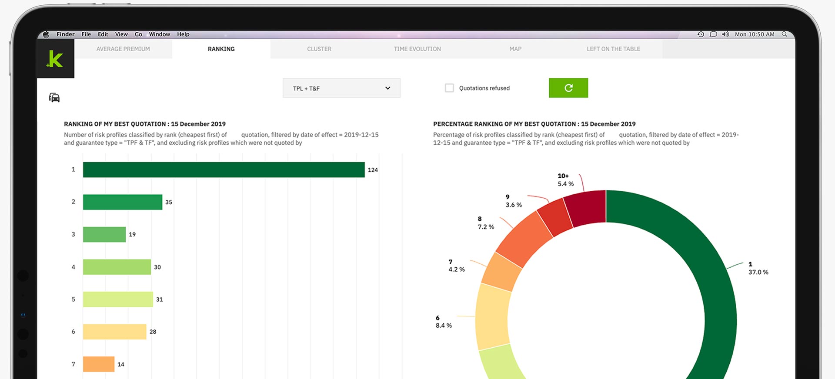
Task: Click the pale yellow rank 6 donut segment
Action: coord(493,317)
